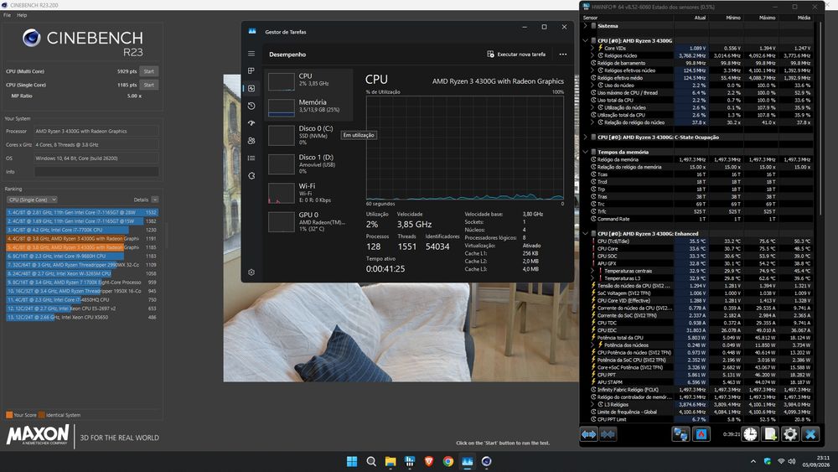
Task: Start the CPU (Multi Core) test
Action: tap(148, 71)
